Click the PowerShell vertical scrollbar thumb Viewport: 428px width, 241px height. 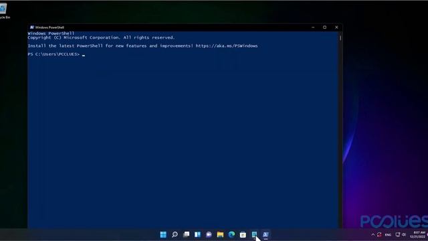pos(340,37)
